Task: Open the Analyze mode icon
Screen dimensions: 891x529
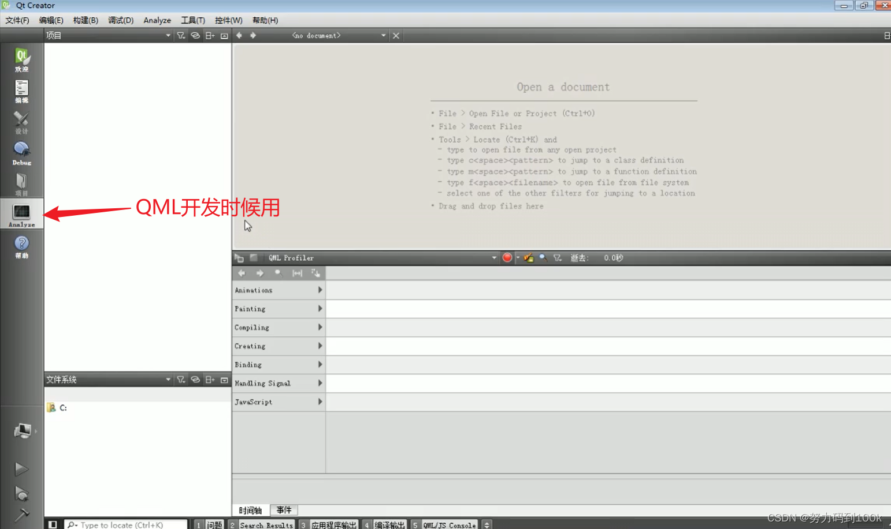Action: tap(21, 213)
